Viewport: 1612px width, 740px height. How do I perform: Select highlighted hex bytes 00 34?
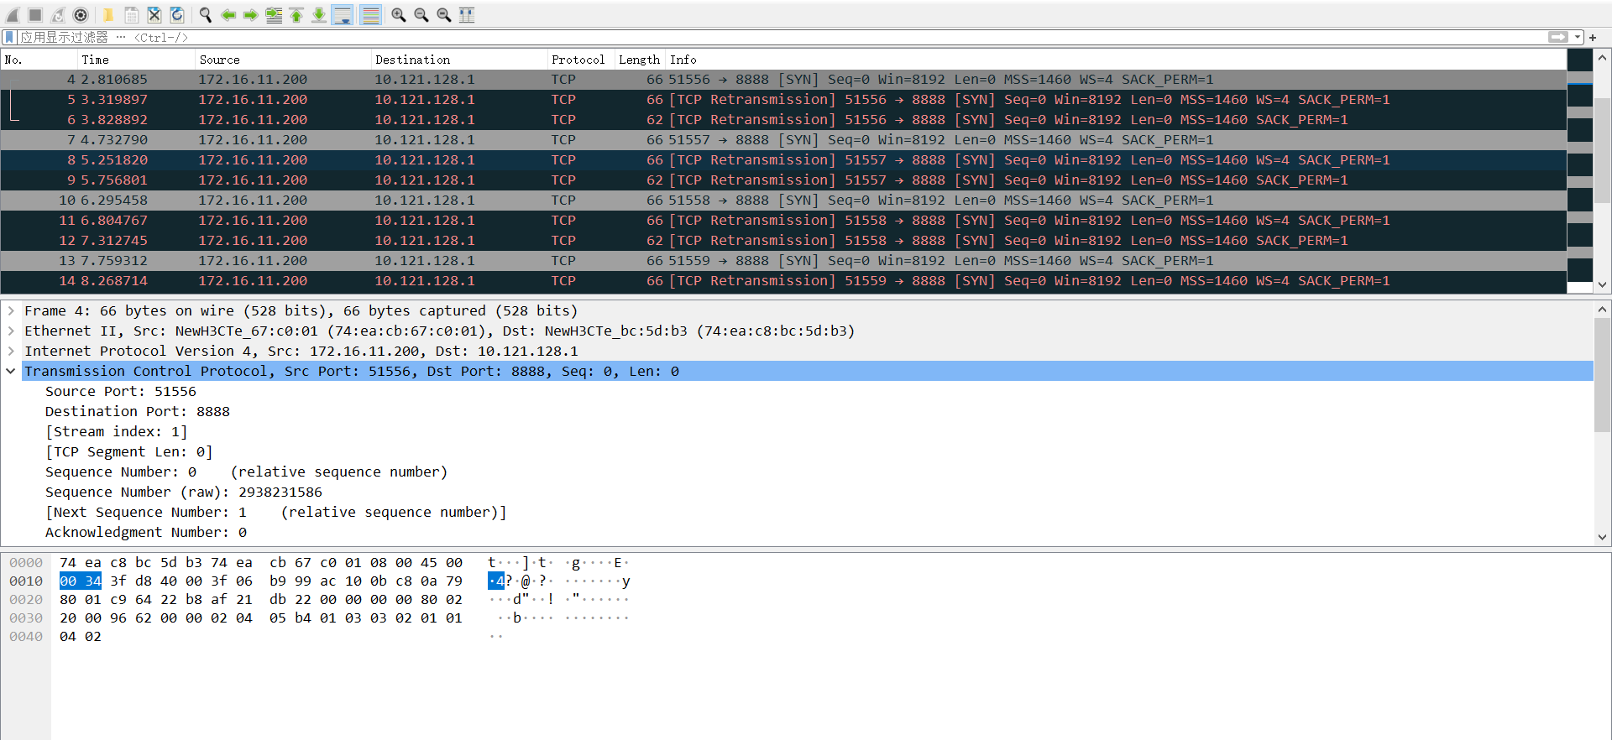point(81,581)
